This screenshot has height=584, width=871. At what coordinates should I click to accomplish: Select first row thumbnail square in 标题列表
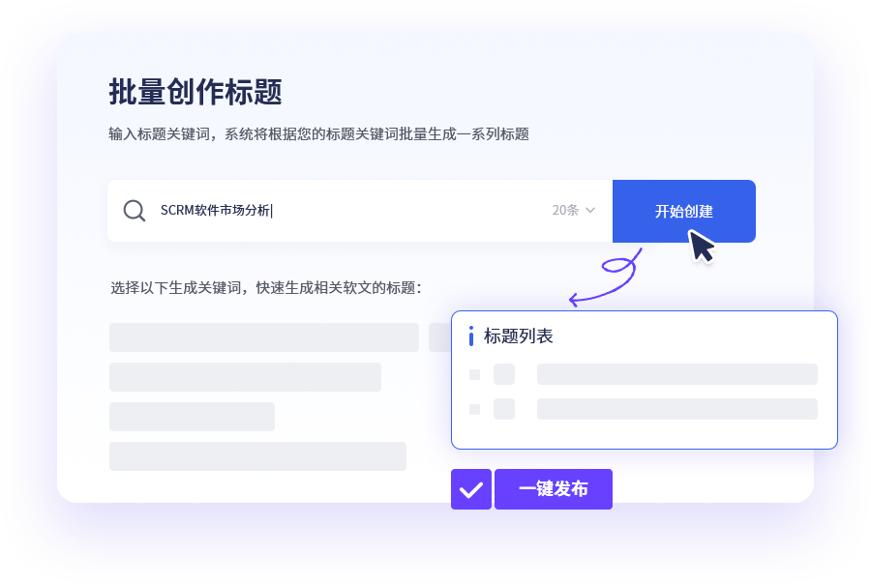pyautogui.click(x=504, y=374)
